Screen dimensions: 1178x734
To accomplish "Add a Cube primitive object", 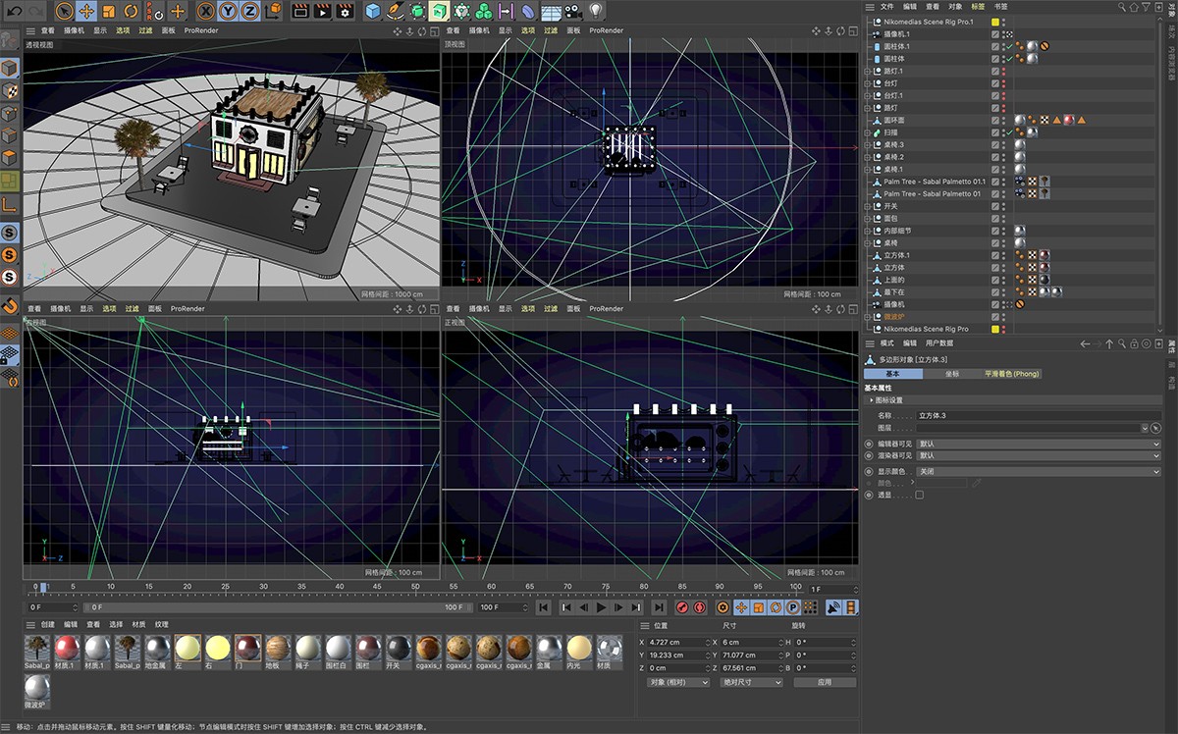I will pos(373,12).
